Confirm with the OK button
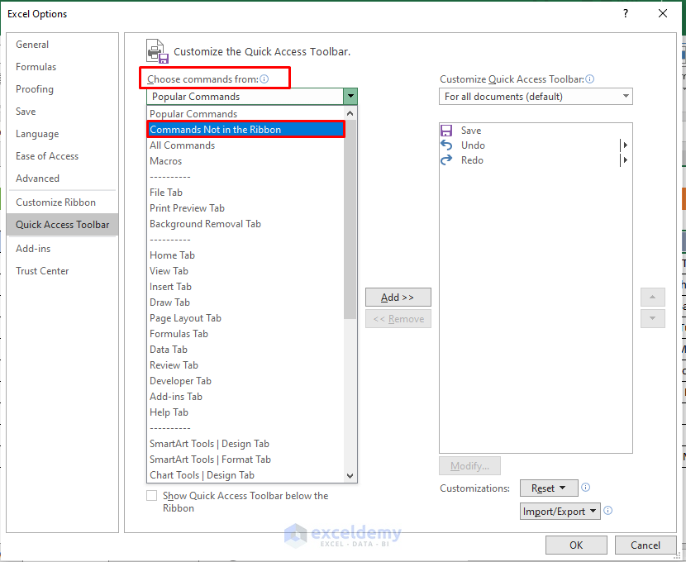 tap(576, 545)
